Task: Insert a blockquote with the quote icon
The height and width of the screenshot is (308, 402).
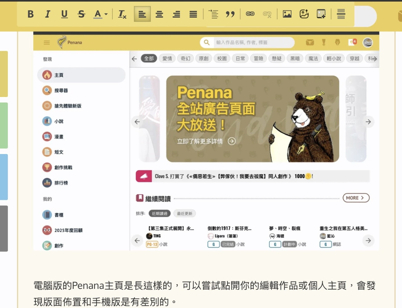Action: coord(230,14)
